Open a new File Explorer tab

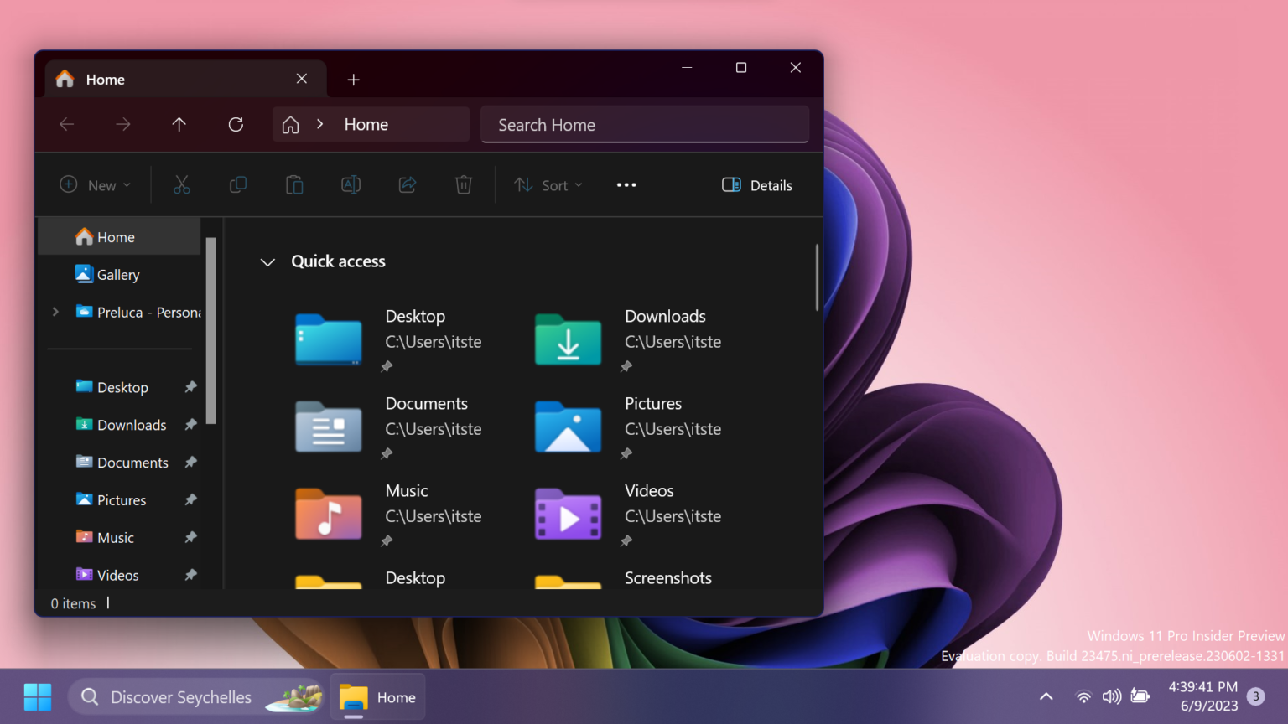tap(353, 80)
